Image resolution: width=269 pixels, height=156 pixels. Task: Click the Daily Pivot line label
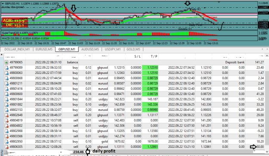coord(195,25)
